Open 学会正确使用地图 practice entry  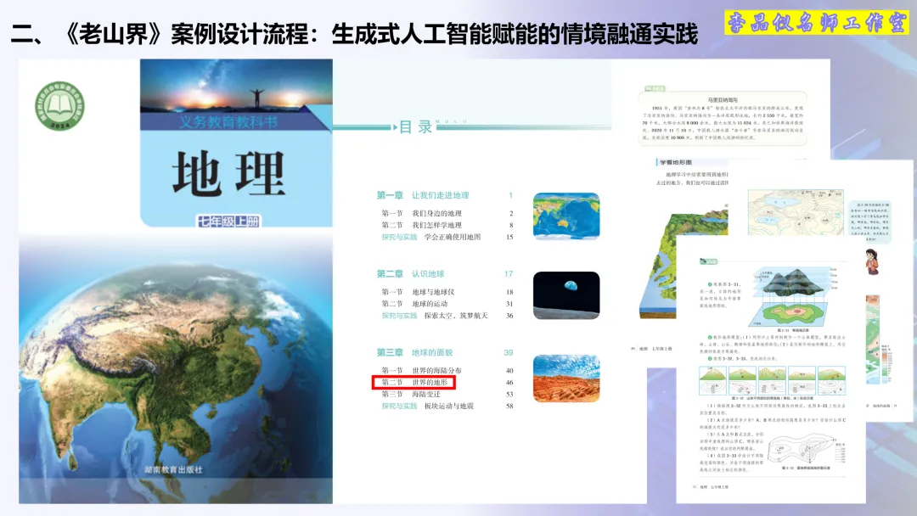(431, 237)
